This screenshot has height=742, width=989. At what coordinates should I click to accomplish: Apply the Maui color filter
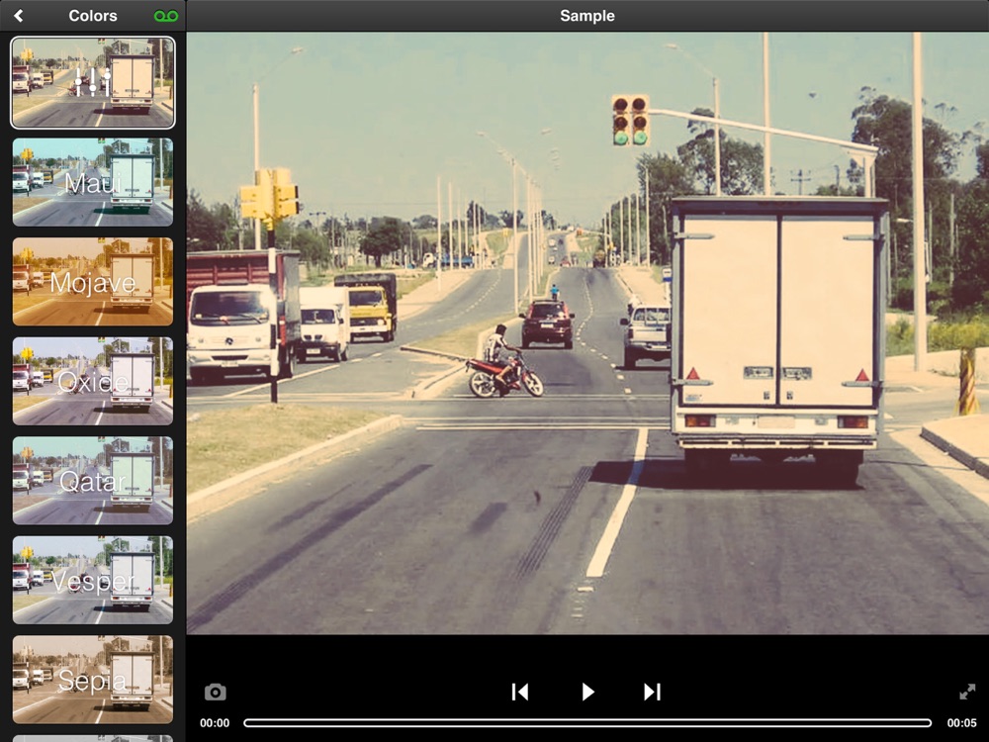[x=93, y=183]
